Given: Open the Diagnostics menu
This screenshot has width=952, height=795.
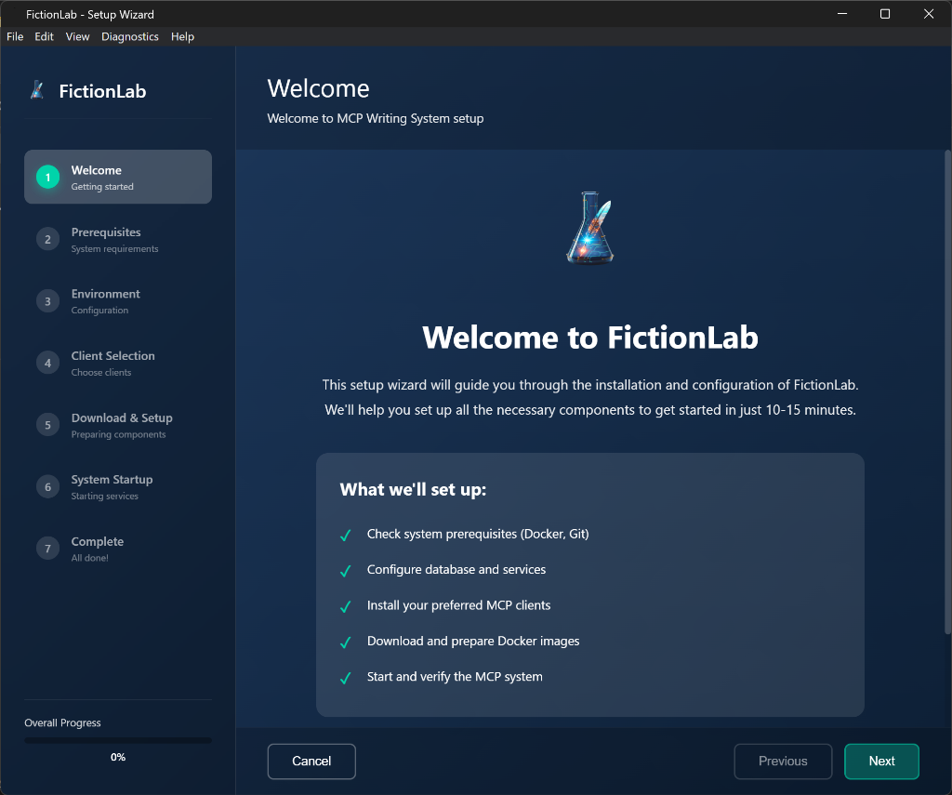Looking at the screenshot, I should coord(129,36).
